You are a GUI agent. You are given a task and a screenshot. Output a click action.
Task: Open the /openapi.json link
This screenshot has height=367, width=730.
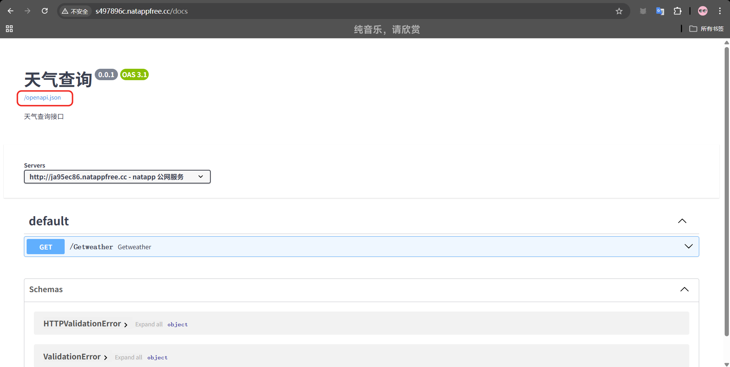(42, 98)
